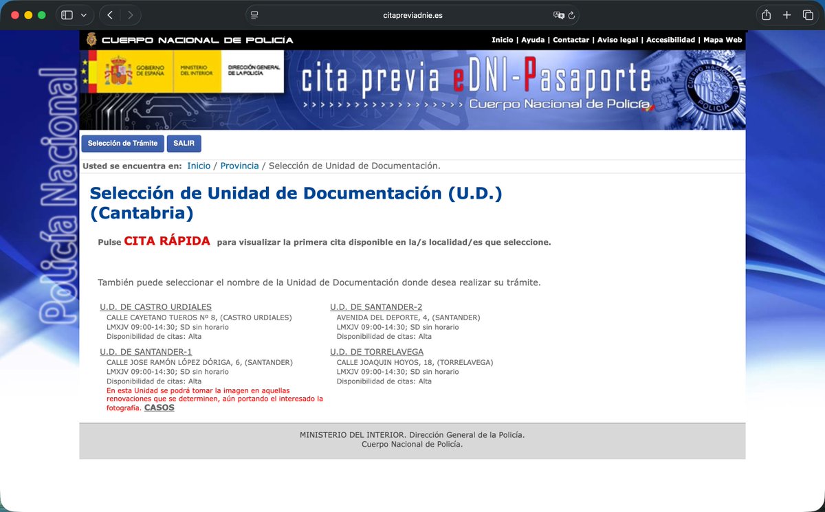The height and width of the screenshot is (512, 825).
Task: Click CITA RÁPIDA red link
Action: coord(167,241)
